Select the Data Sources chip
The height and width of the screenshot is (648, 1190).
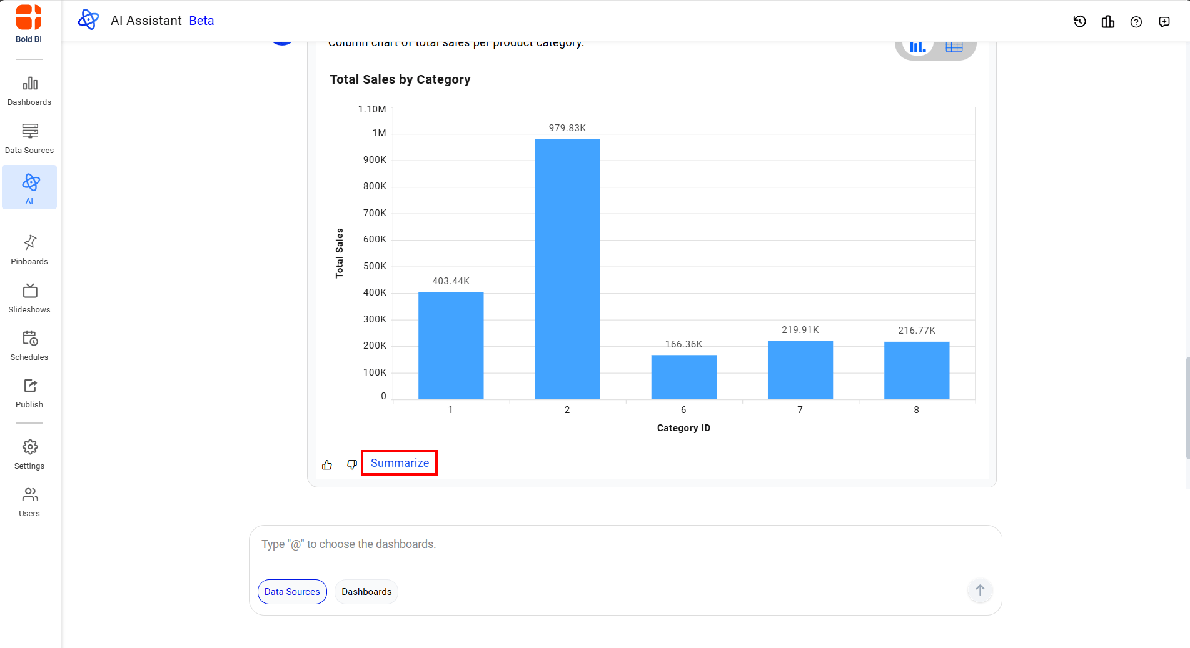click(x=292, y=592)
